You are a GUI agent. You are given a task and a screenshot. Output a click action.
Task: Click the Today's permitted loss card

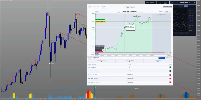click(x=102, y=61)
